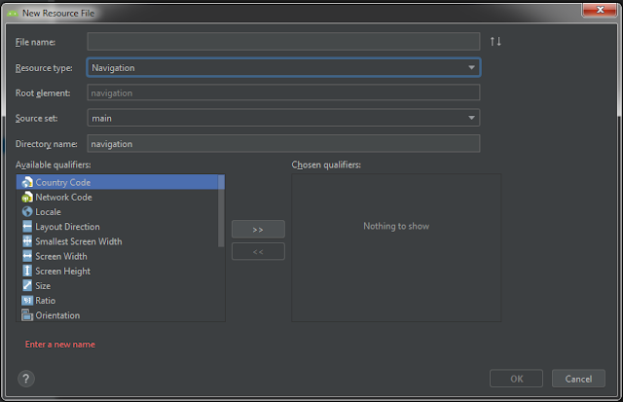Click the Ratio qualifier icon
623x402 pixels.
(x=27, y=301)
